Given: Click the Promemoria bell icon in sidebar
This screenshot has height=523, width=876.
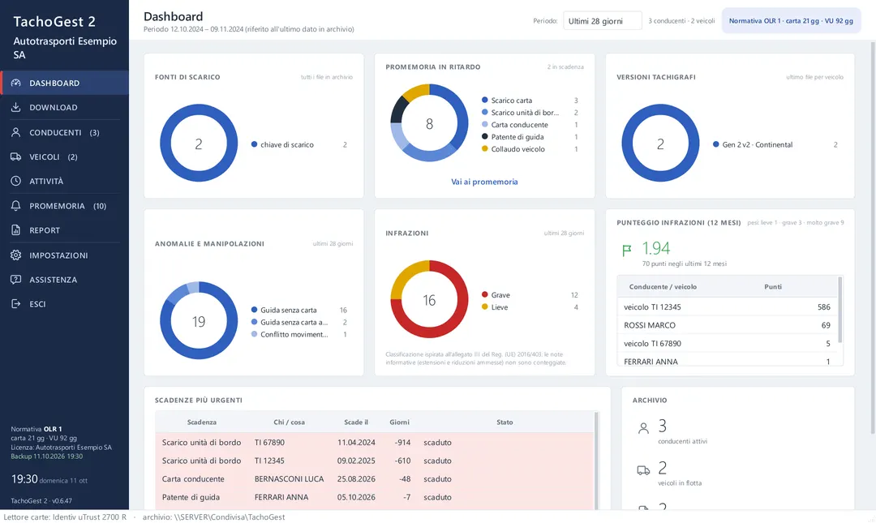Looking at the screenshot, I should (15, 206).
